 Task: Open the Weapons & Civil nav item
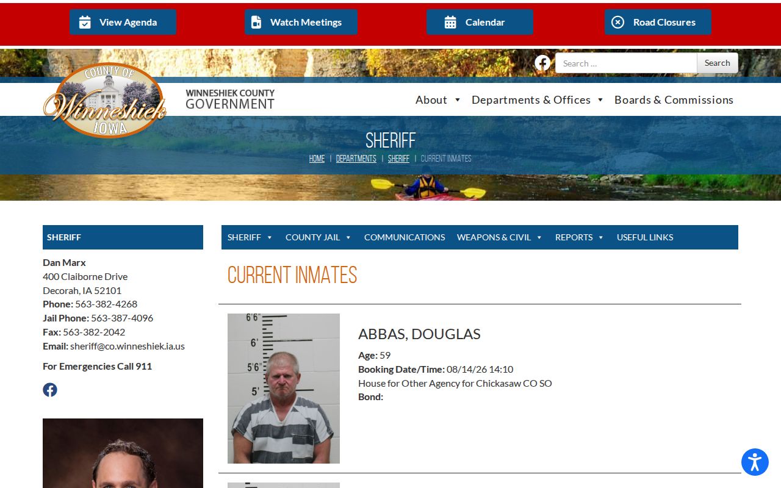tap(494, 237)
